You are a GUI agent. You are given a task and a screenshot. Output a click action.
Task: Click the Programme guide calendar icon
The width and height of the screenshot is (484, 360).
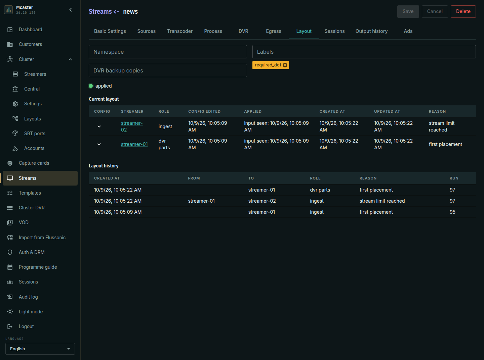[x=10, y=267]
